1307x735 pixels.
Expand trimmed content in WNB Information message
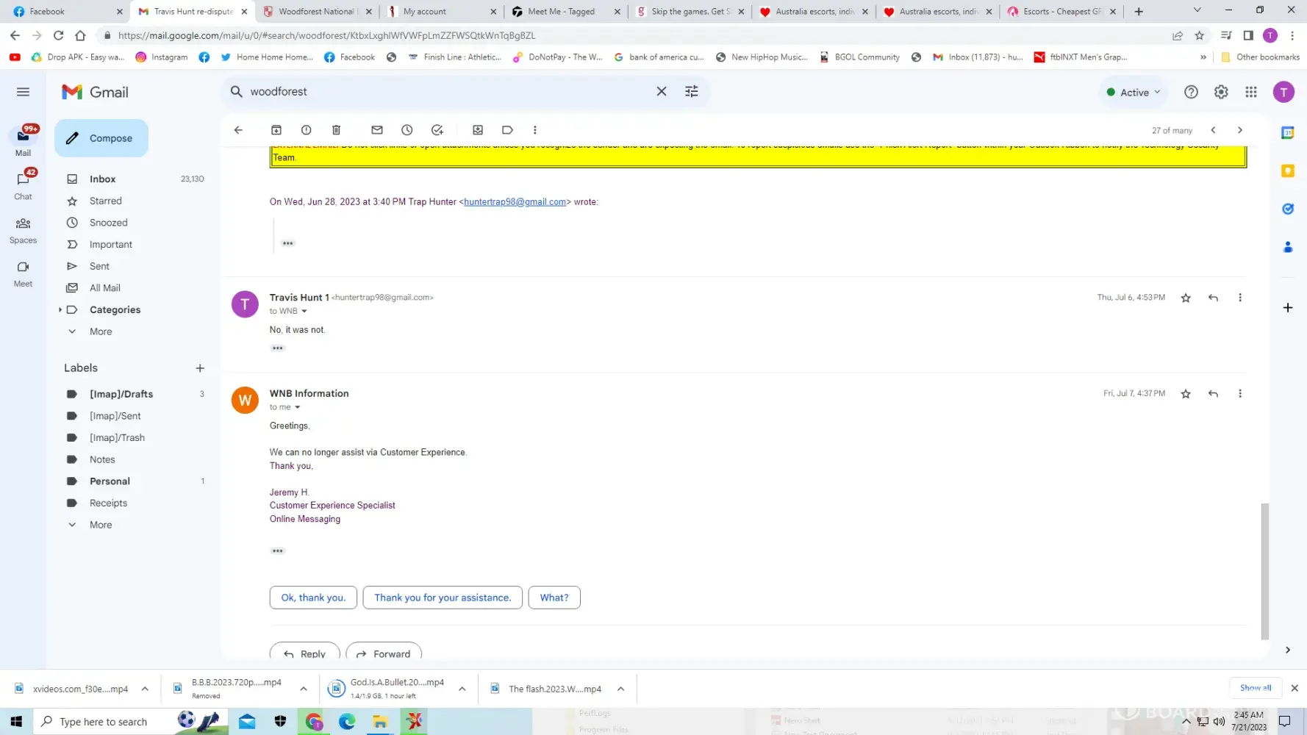[x=278, y=551]
